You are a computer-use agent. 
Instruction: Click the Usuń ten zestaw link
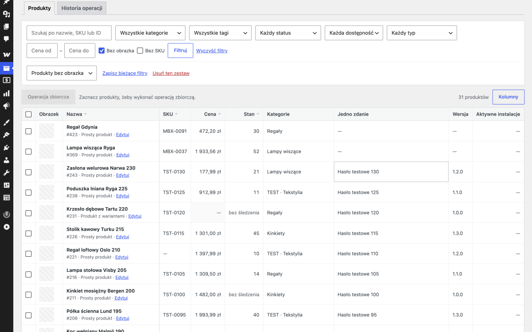171,73
